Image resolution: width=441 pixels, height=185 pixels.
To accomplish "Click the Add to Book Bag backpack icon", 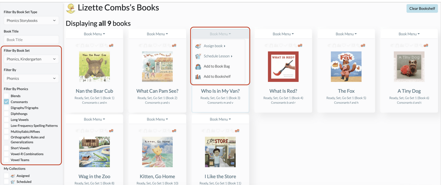I will click(198, 66).
